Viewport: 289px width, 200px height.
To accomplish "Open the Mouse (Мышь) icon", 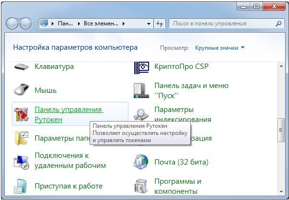I will click(22, 89).
